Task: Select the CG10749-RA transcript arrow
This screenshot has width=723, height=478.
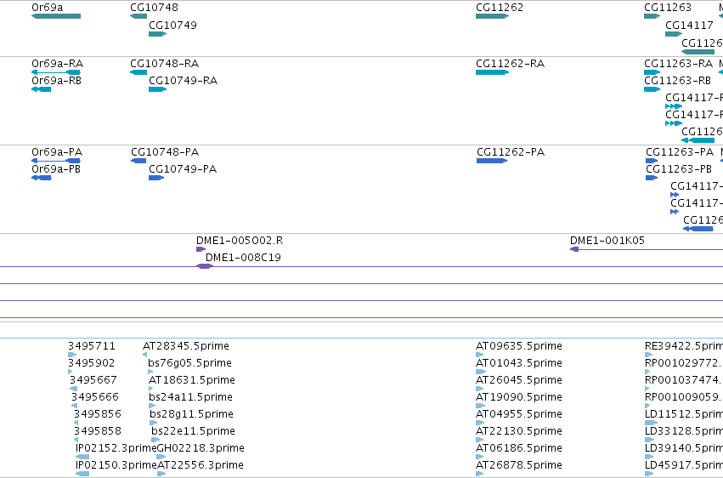Action: pos(158,89)
